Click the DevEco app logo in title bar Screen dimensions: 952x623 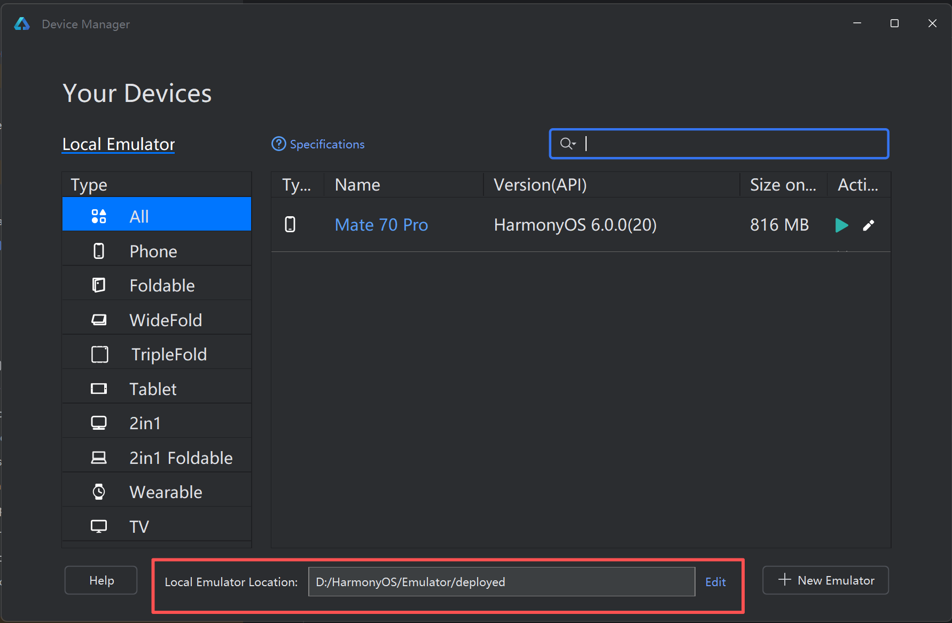pyautogui.click(x=22, y=24)
